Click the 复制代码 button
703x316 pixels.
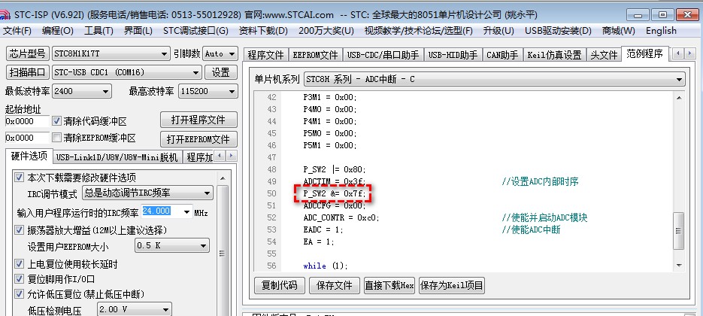coord(279,285)
